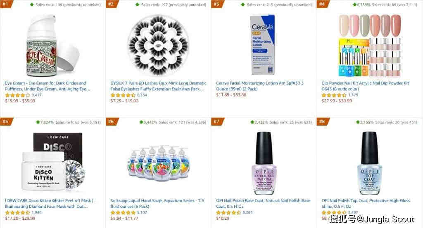423x228 pixels.
Task: Open Cerave Facial Moisturizing Lotion title link
Action: click(259, 86)
